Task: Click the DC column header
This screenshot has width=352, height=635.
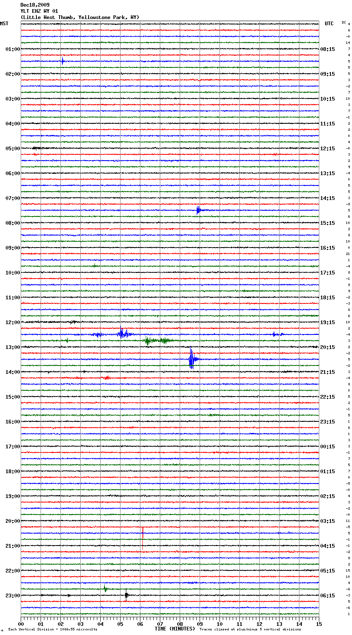Action: pos(344,22)
